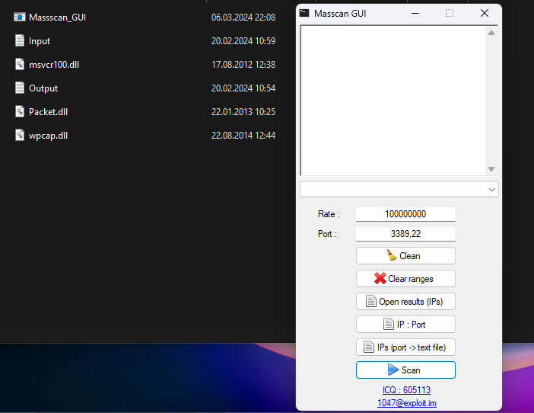
Task: Click the Open results (IPs) button
Action: click(x=405, y=302)
